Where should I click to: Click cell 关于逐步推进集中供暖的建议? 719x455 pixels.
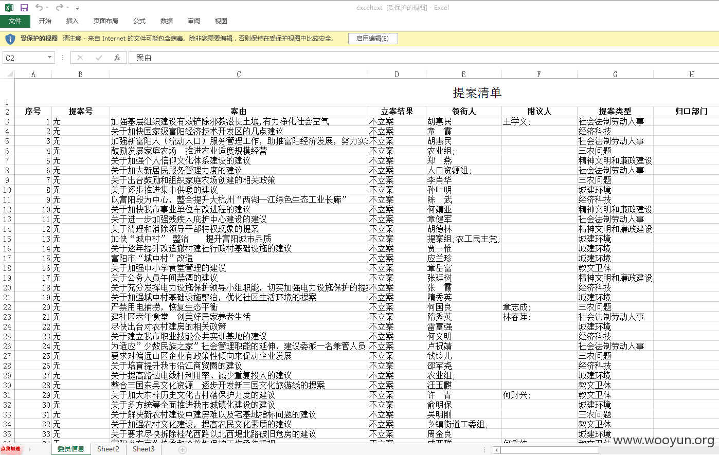pyautogui.click(x=239, y=190)
